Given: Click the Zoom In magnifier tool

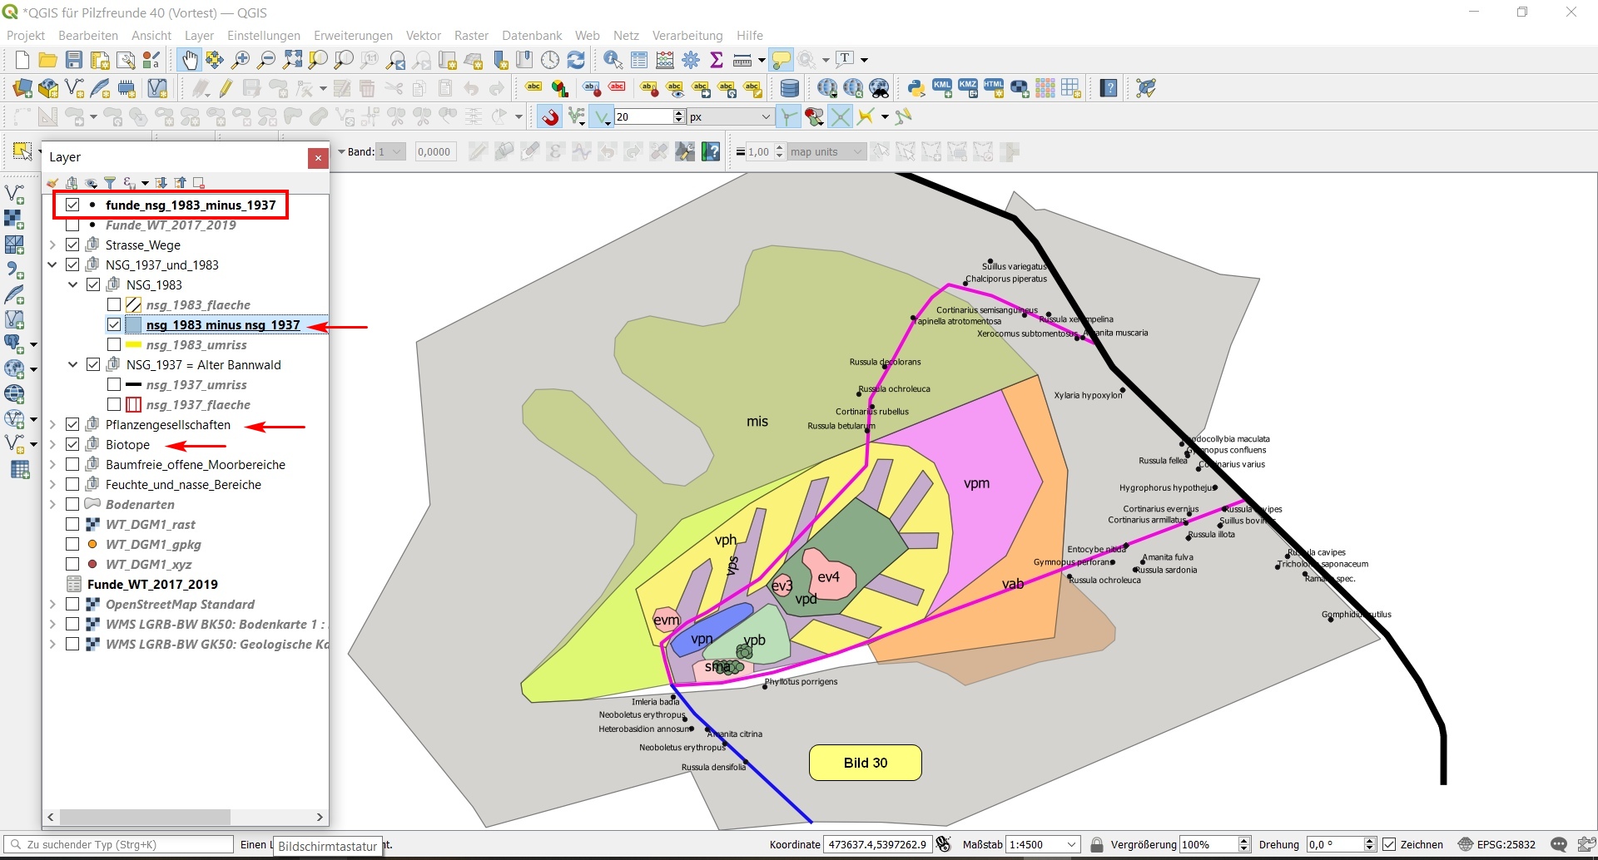Looking at the screenshot, I should 241,60.
